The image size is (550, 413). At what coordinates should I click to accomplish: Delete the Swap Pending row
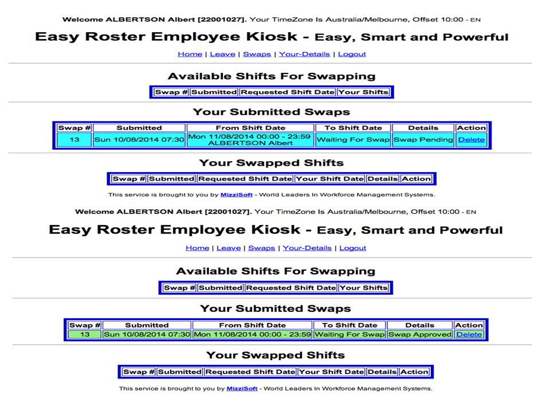471,140
